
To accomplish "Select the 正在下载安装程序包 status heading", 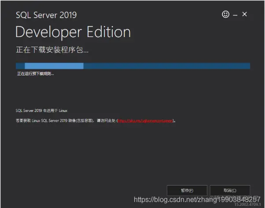I will click(52, 50).
